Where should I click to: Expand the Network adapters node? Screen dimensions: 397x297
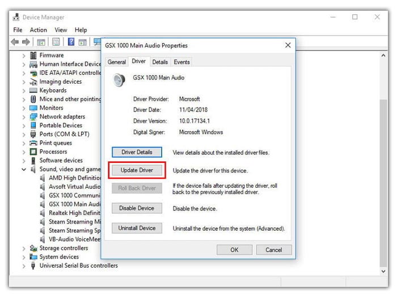24,117
